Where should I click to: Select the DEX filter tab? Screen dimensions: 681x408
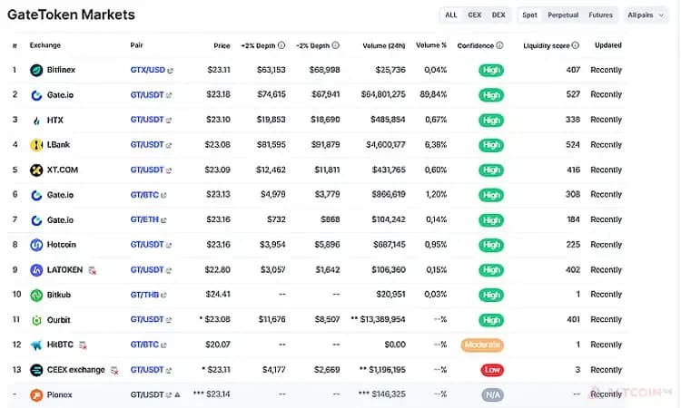[498, 15]
